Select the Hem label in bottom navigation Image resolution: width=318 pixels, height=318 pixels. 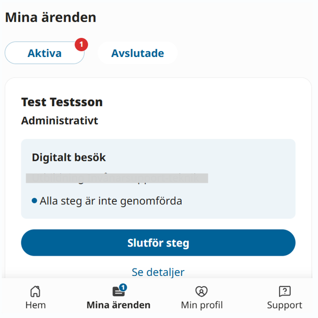(36, 305)
